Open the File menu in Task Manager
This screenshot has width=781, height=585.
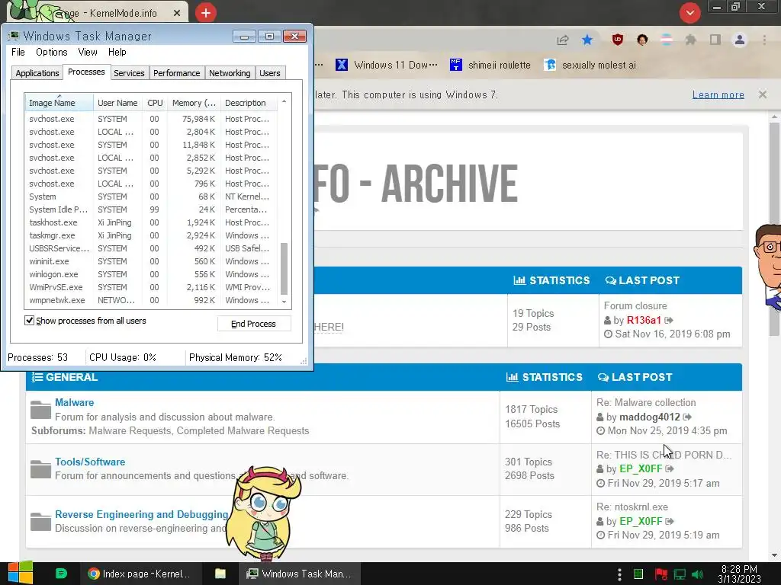[x=18, y=52]
